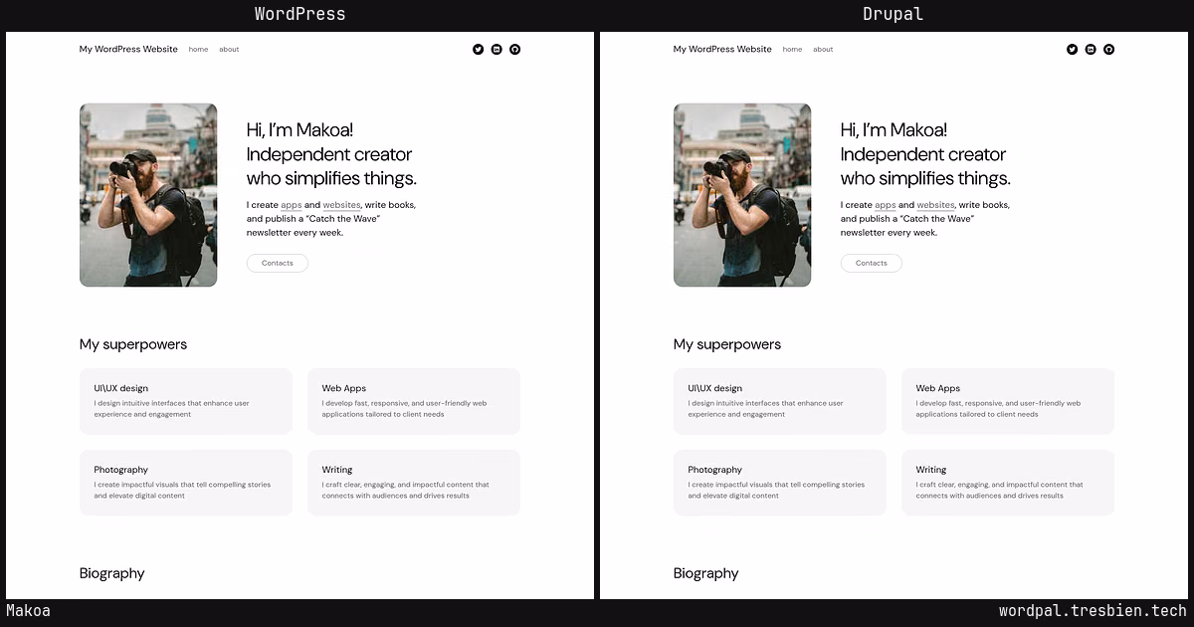Click 'Hi, I'm Makoa!' headline in WordPress panel

point(298,129)
